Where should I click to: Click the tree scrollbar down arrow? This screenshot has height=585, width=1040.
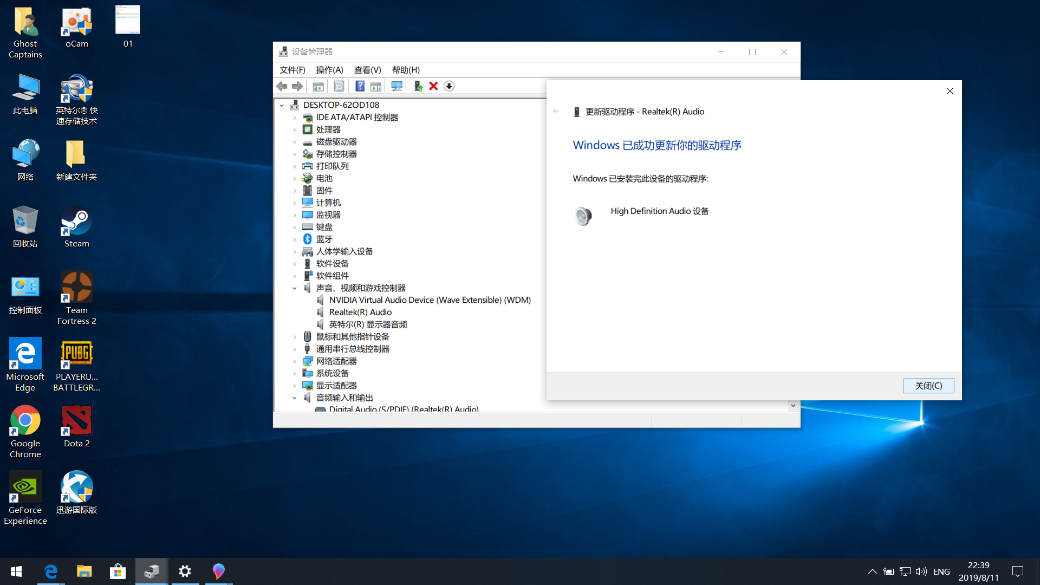[x=793, y=405]
